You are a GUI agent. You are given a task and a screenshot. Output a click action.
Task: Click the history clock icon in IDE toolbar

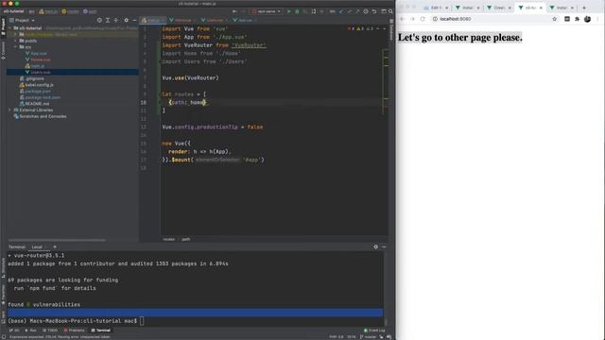pos(366,11)
